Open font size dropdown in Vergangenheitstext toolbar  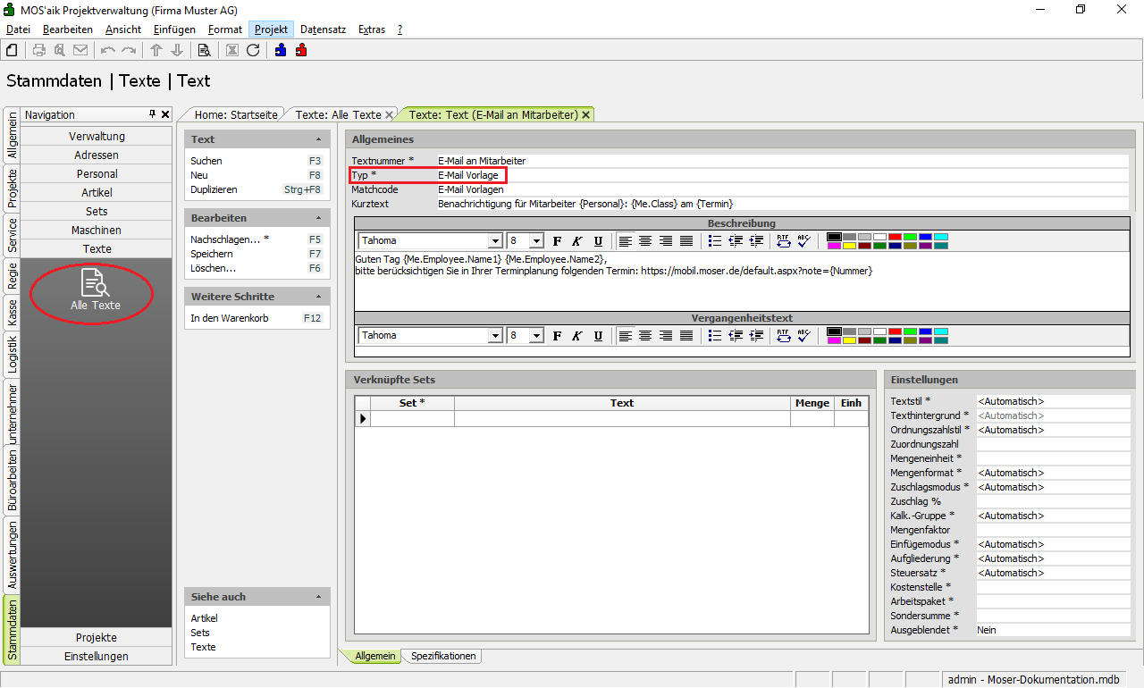click(536, 336)
